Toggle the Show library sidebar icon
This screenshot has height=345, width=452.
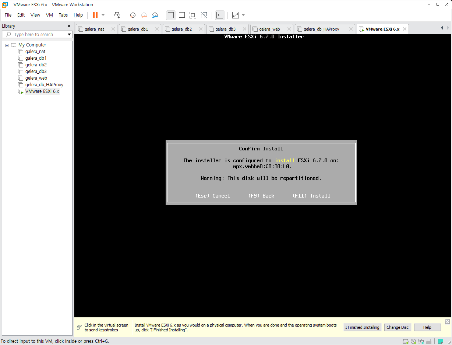click(171, 15)
